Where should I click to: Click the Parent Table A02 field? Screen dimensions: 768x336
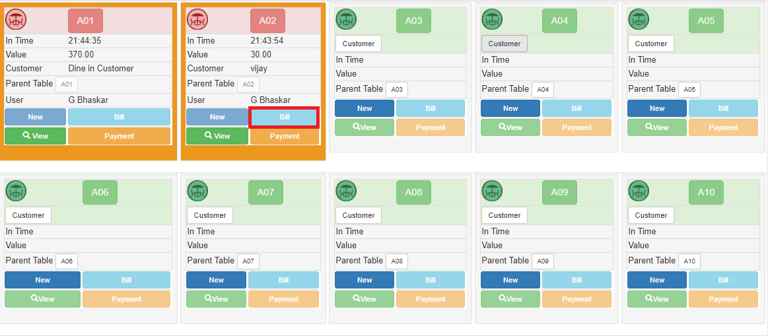click(248, 84)
